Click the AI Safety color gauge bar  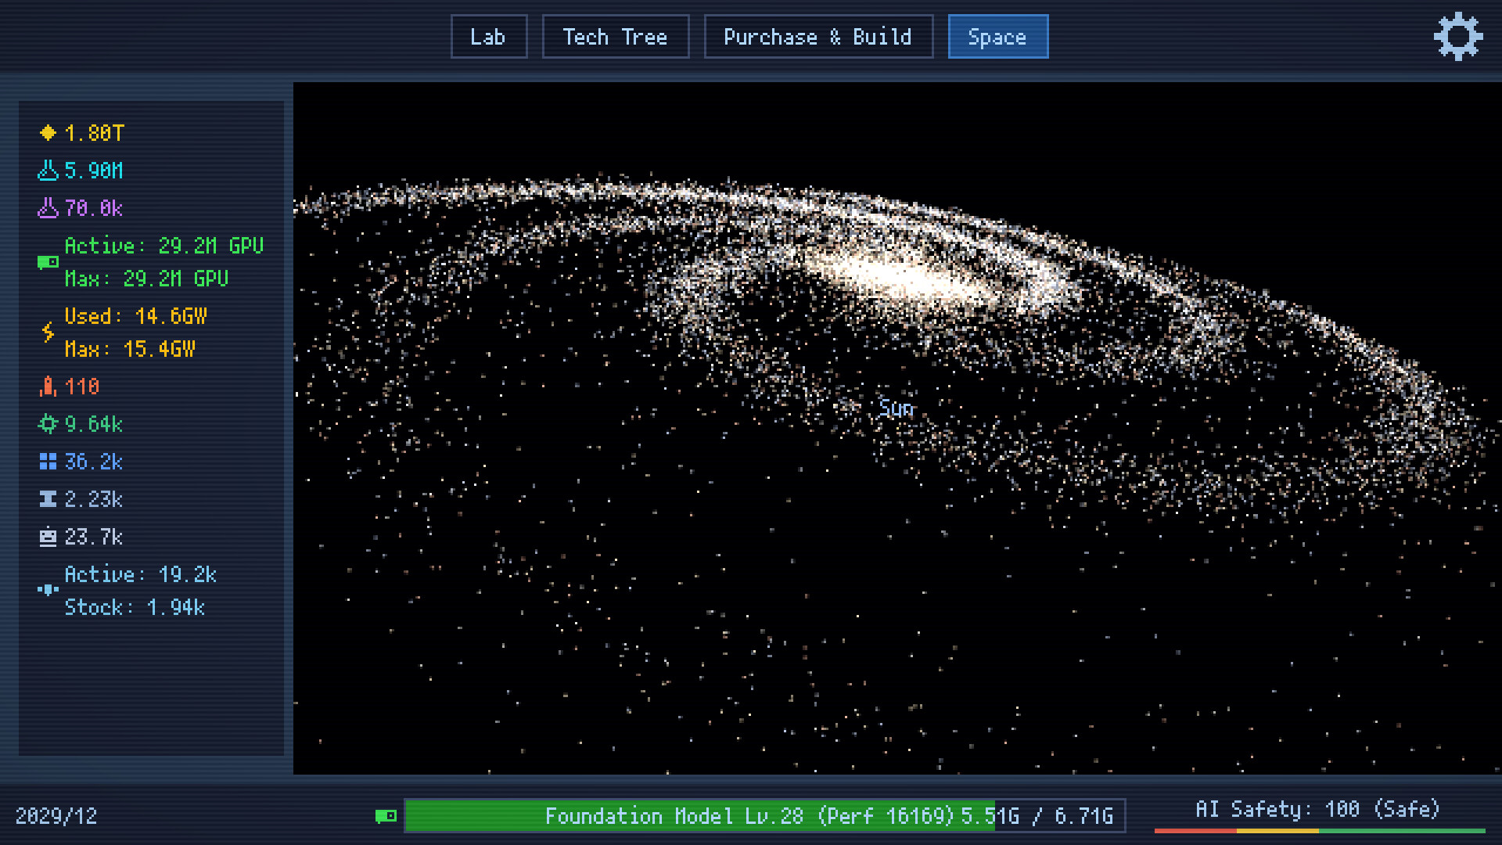click(x=1320, y=831)
